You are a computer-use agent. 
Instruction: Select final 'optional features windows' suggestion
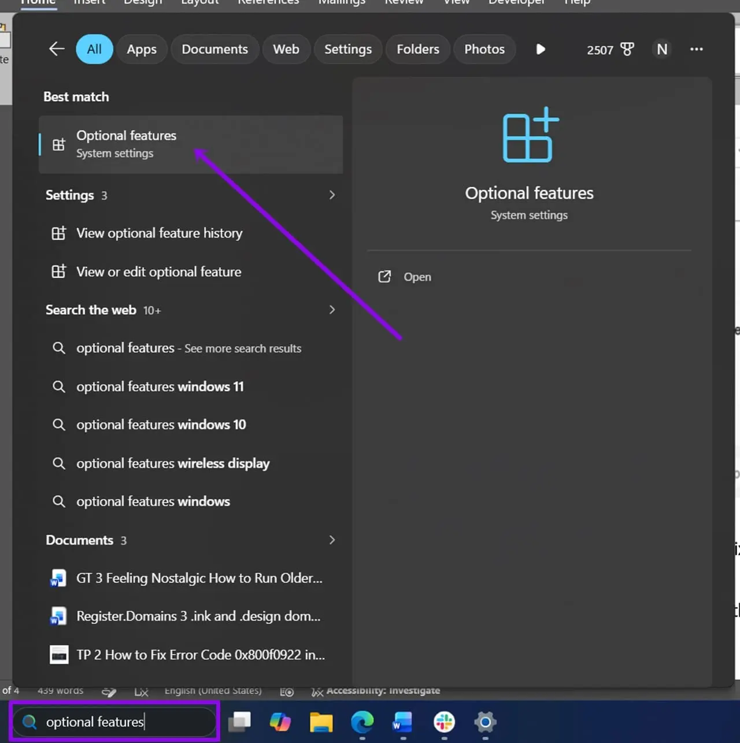click(191, 501)
